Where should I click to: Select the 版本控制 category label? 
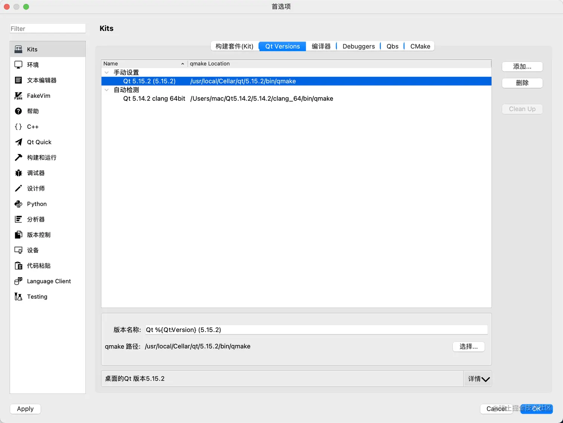(39, 235)
